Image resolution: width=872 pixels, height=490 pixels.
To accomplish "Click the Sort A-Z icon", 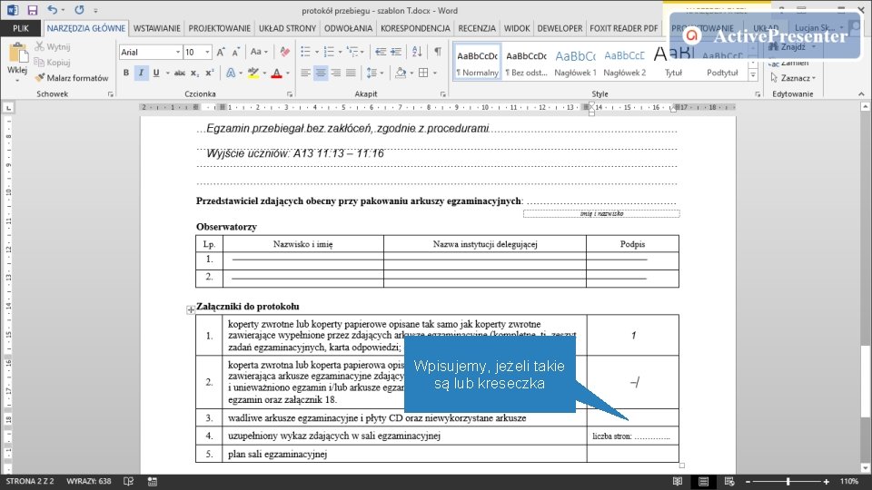I will [x=417, y=53].
